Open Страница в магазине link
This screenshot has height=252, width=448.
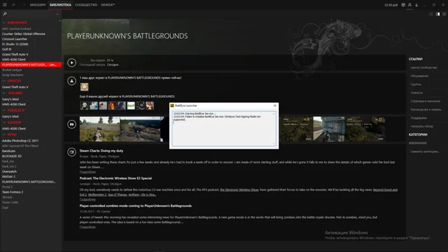(x=426, y=101)
